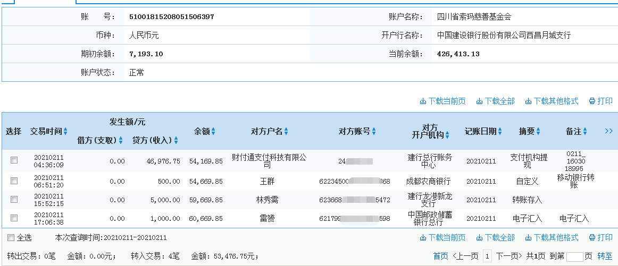Tick the checkbox for 王群 transaction
The image size is (618, 266).
(14, 181)
